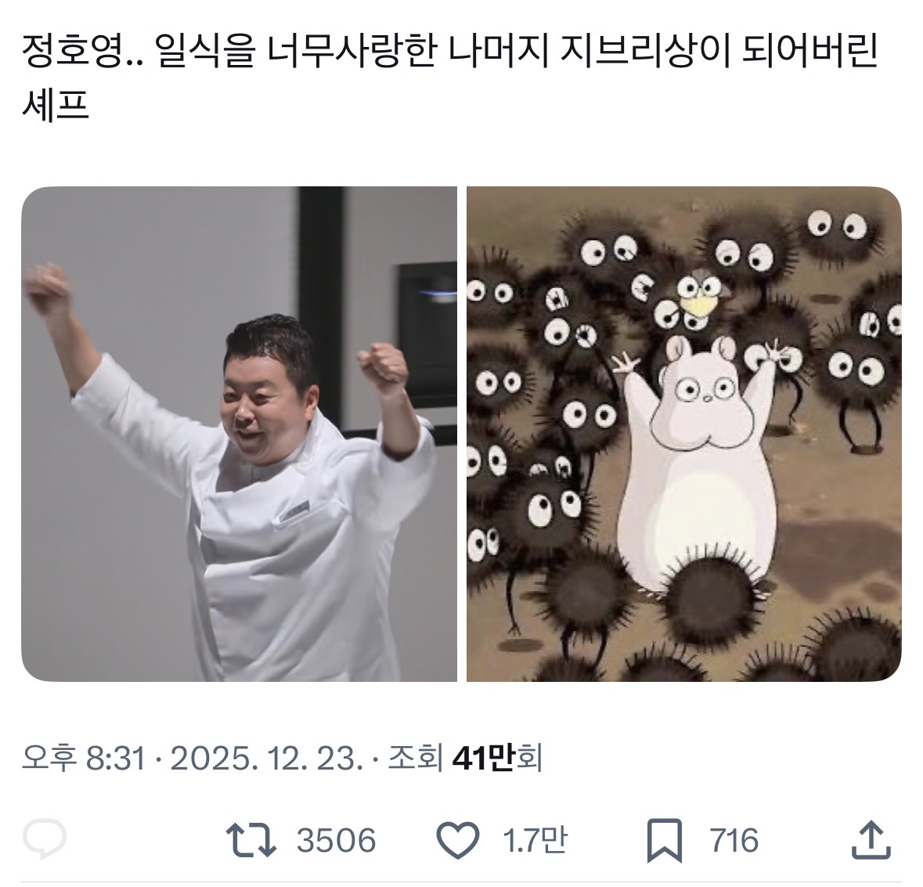Image resolution: width=923 pixels, height=887 pixels.
Task: Open the 조회 41만회 view count analytics
Action: [465, 758]
